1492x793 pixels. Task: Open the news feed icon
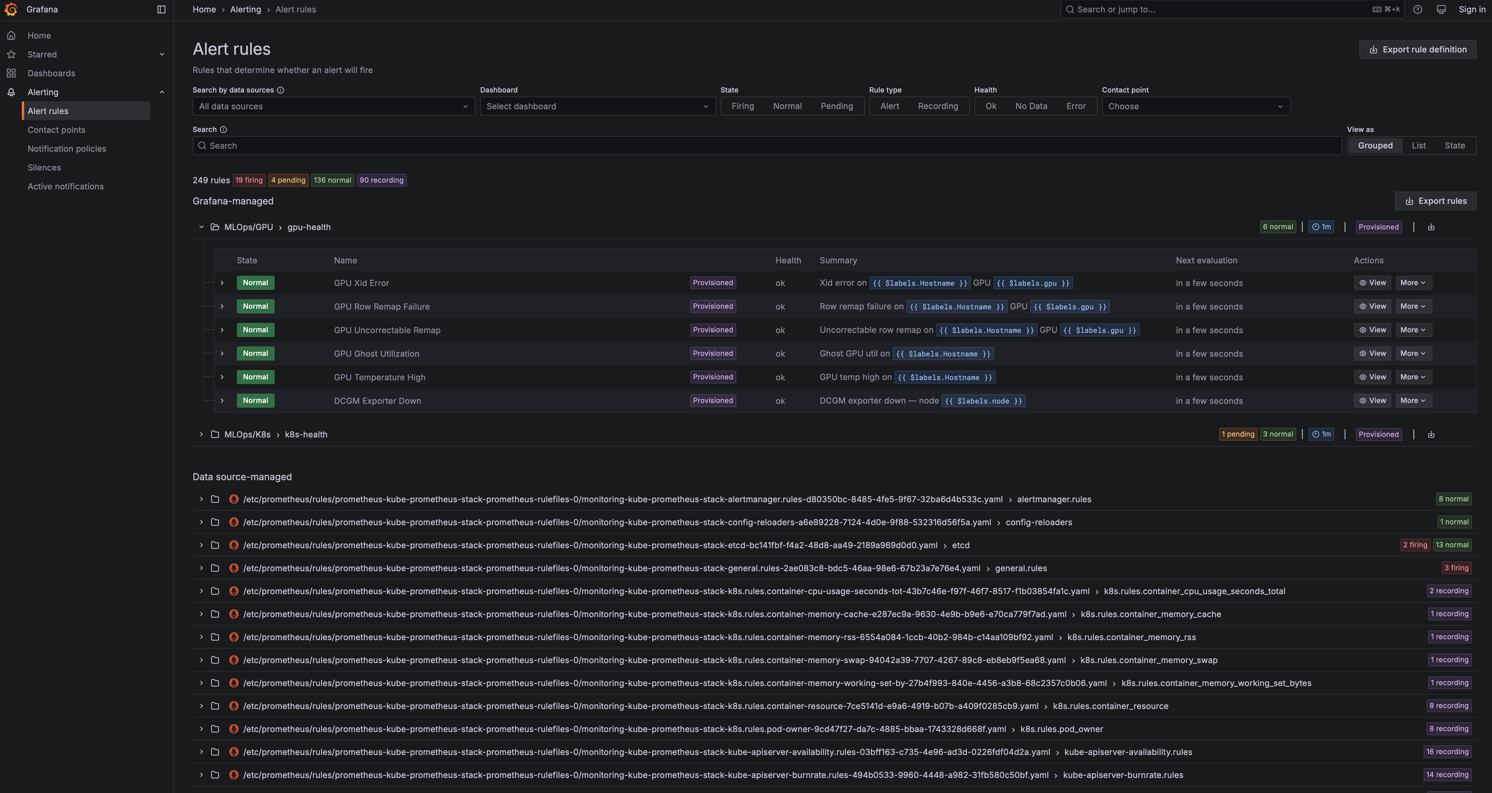[1441, 9]
